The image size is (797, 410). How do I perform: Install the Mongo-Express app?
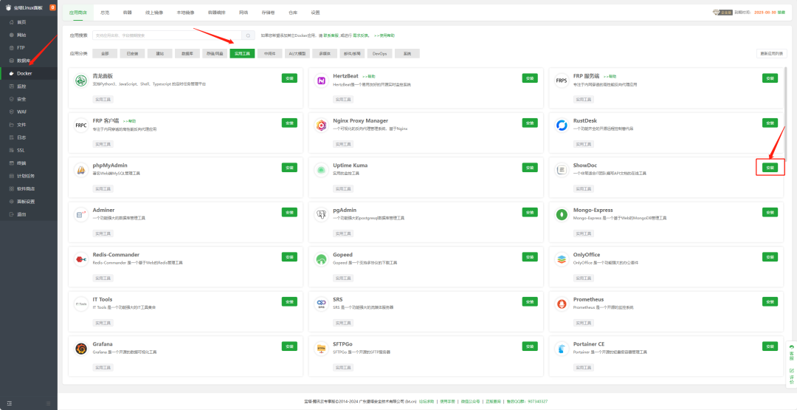coord(770,212)
